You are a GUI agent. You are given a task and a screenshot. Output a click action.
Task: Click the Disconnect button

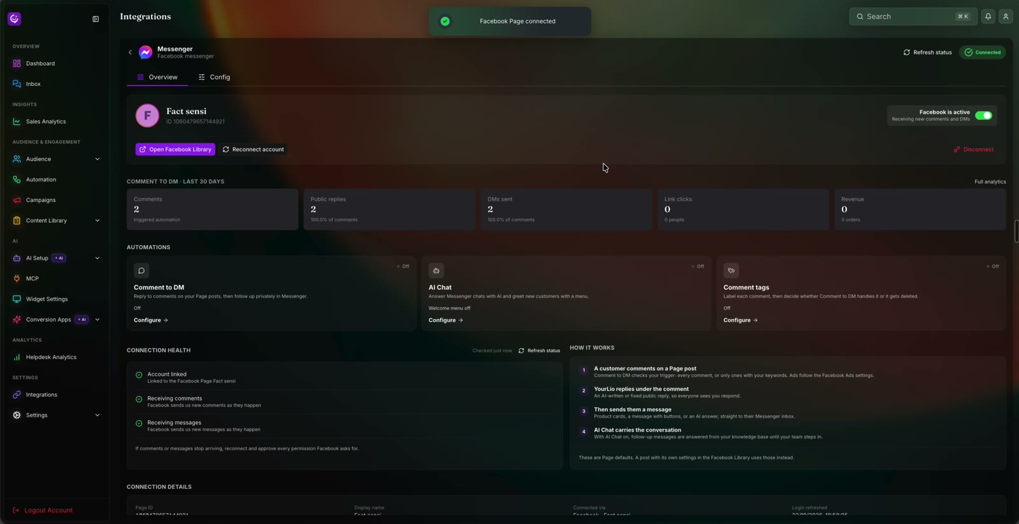(x=973, y=150)
